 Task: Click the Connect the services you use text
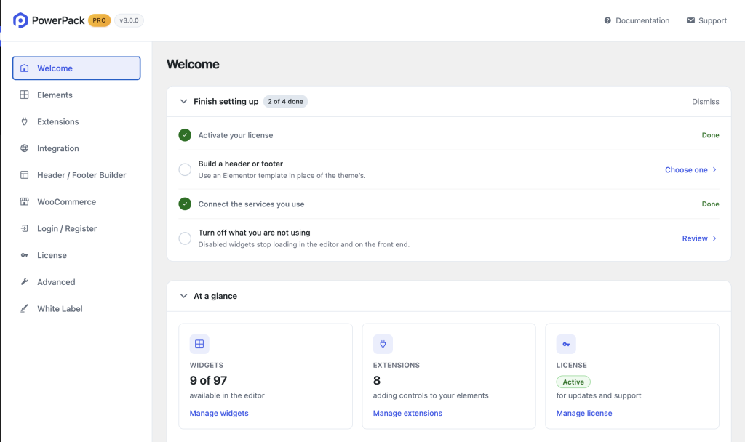point(251,204)
